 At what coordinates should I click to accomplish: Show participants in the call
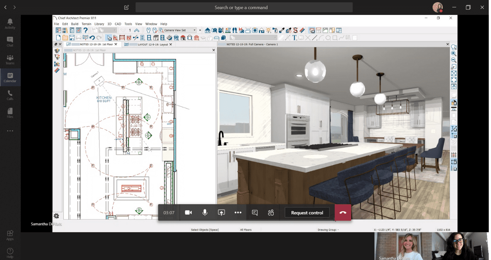coord(271,213)
